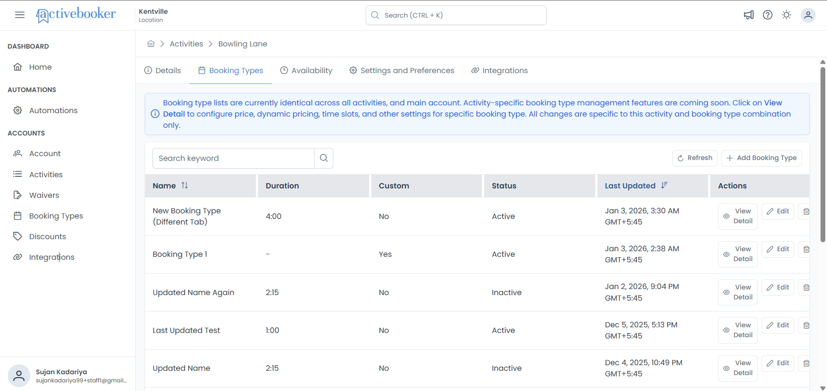Delete Booking Type 1 trash icon
The width and height of the screenshot is (827, 391).
pos(806,249)
